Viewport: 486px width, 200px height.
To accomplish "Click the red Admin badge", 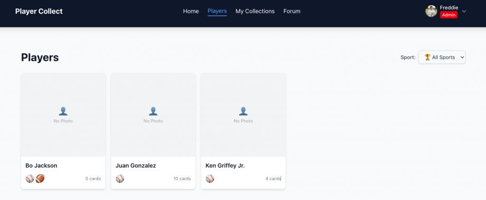I will click(449, 15).
